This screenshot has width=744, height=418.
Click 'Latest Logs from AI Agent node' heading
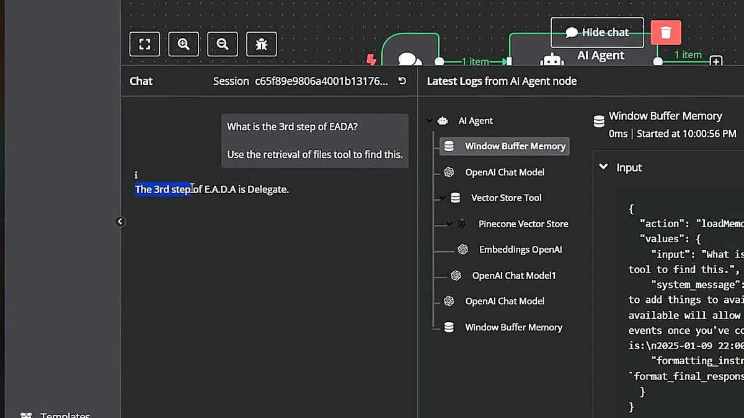pos(502,81)
